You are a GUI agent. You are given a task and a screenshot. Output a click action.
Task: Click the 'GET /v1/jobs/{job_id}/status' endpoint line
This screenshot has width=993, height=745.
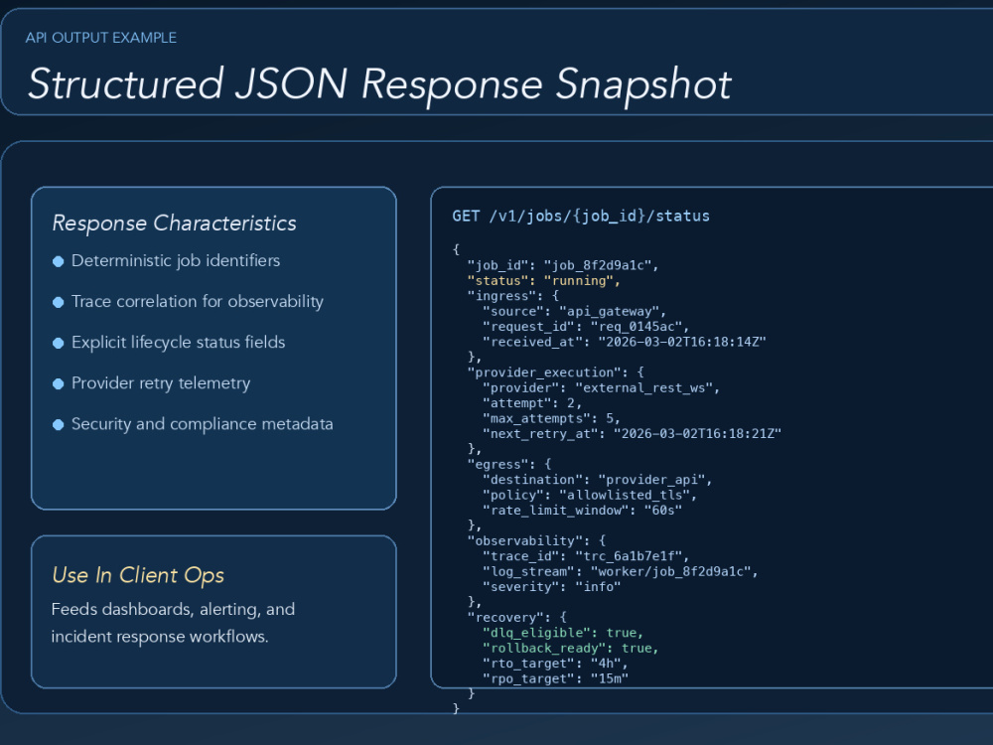(x=581, y=217)
